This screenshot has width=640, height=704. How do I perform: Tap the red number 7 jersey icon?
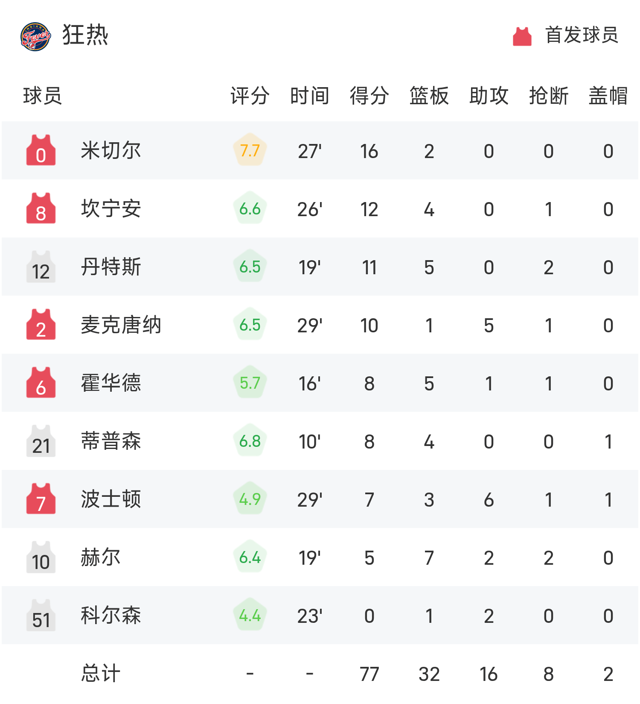pos(41,499)
